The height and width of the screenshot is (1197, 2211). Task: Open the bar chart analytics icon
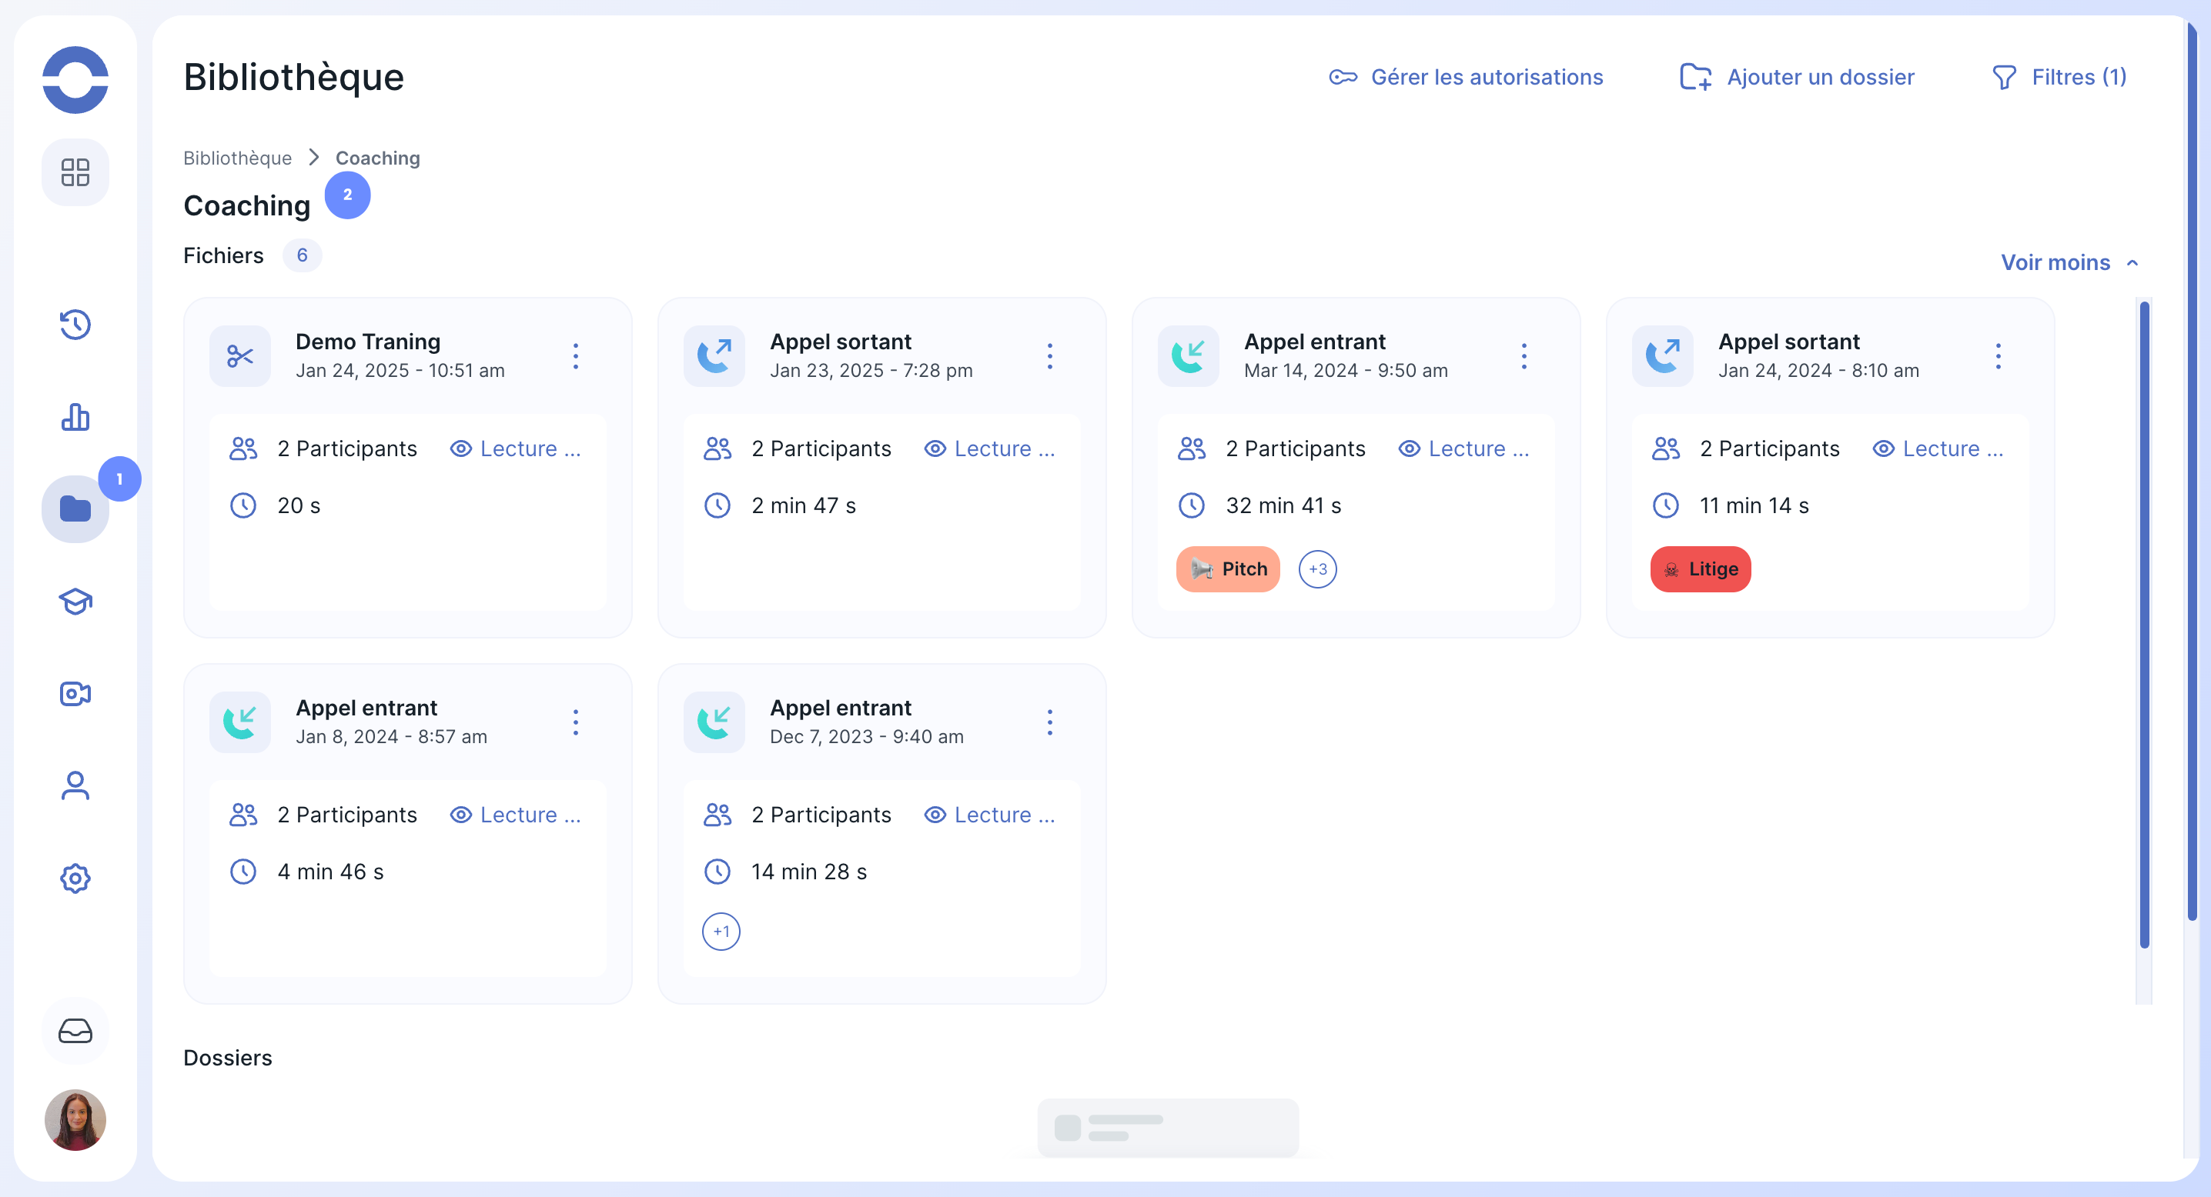pos(75,418)
